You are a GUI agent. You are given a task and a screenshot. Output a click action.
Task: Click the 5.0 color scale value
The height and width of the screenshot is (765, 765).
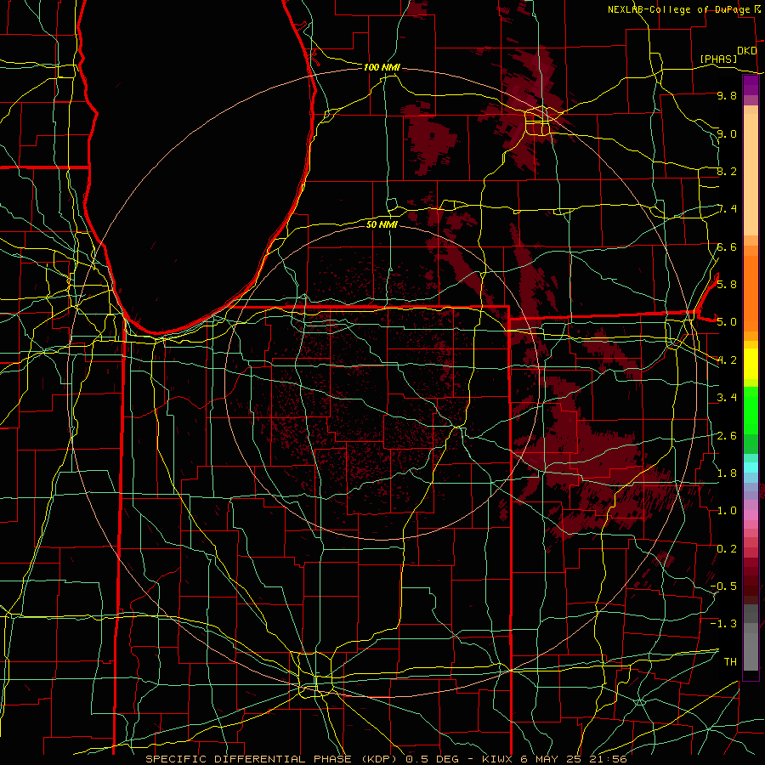(x=727, y=322)
